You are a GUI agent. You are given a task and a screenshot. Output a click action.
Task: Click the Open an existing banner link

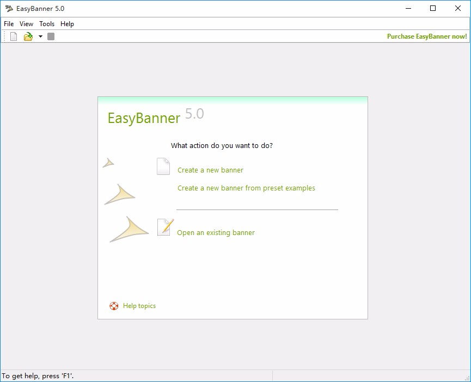(216, 232)
